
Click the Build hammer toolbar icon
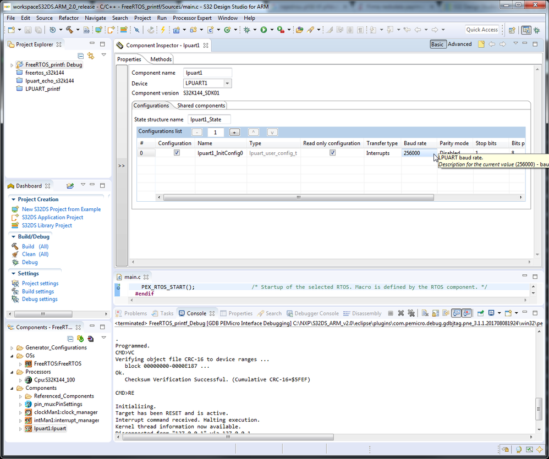69,30
